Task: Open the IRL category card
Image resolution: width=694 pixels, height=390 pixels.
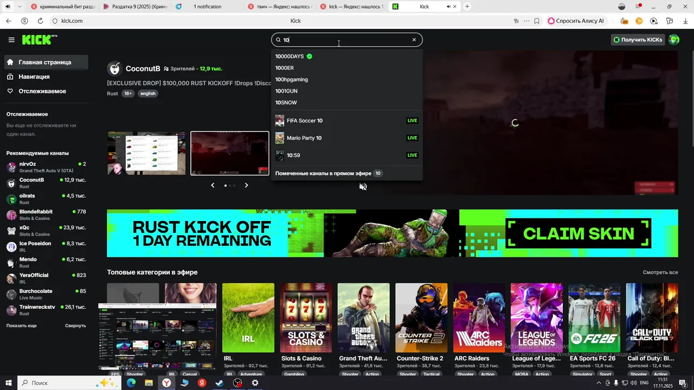Action: click(248, 318)
